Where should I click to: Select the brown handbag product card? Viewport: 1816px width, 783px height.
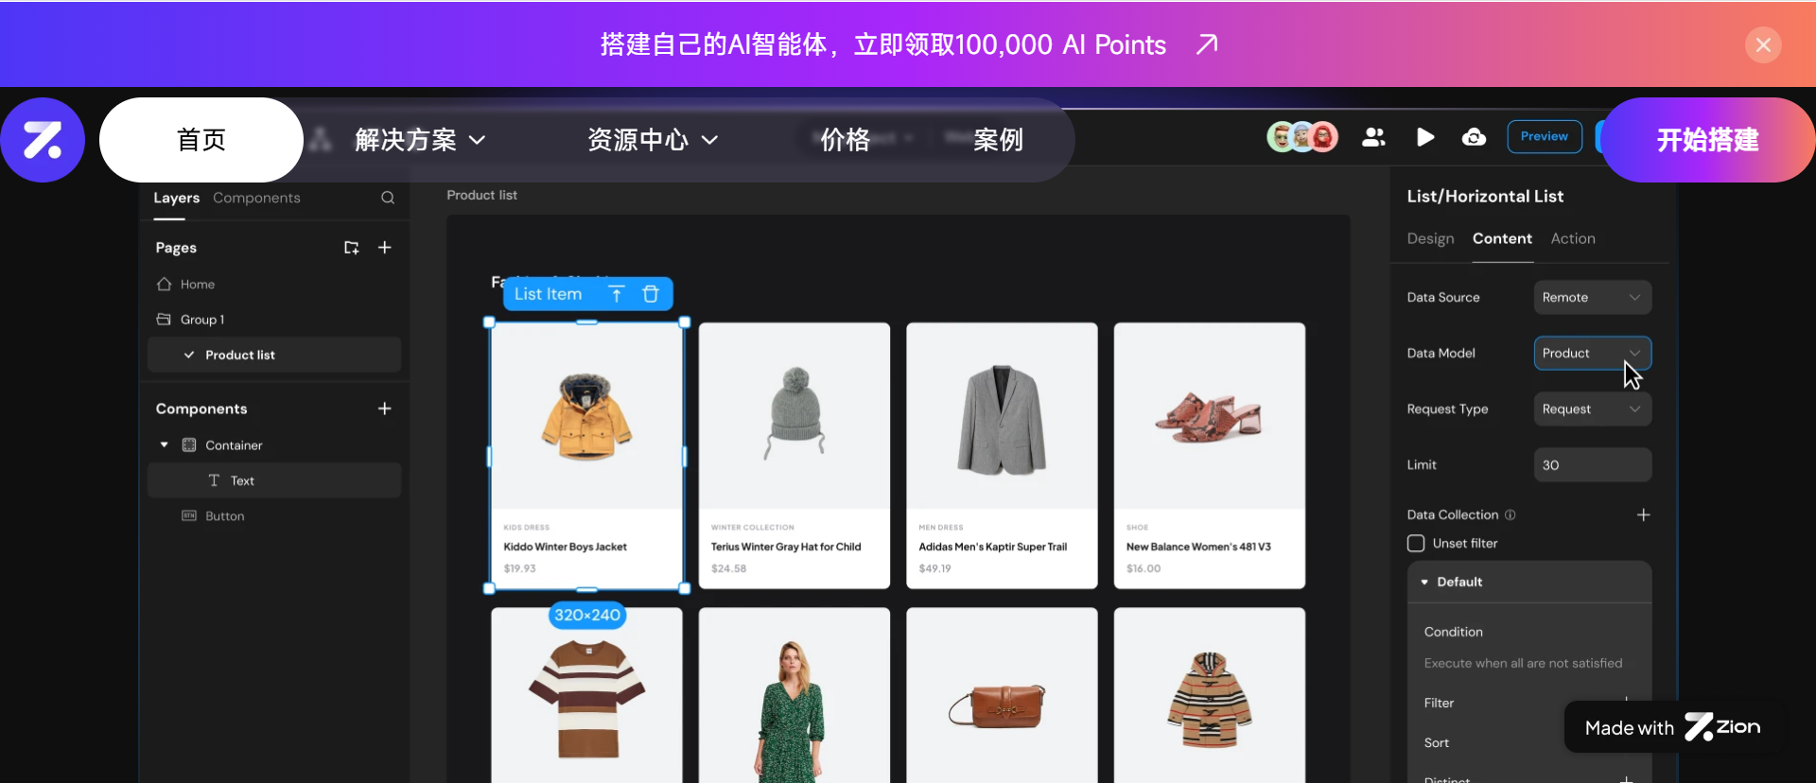pos(1002,696)
